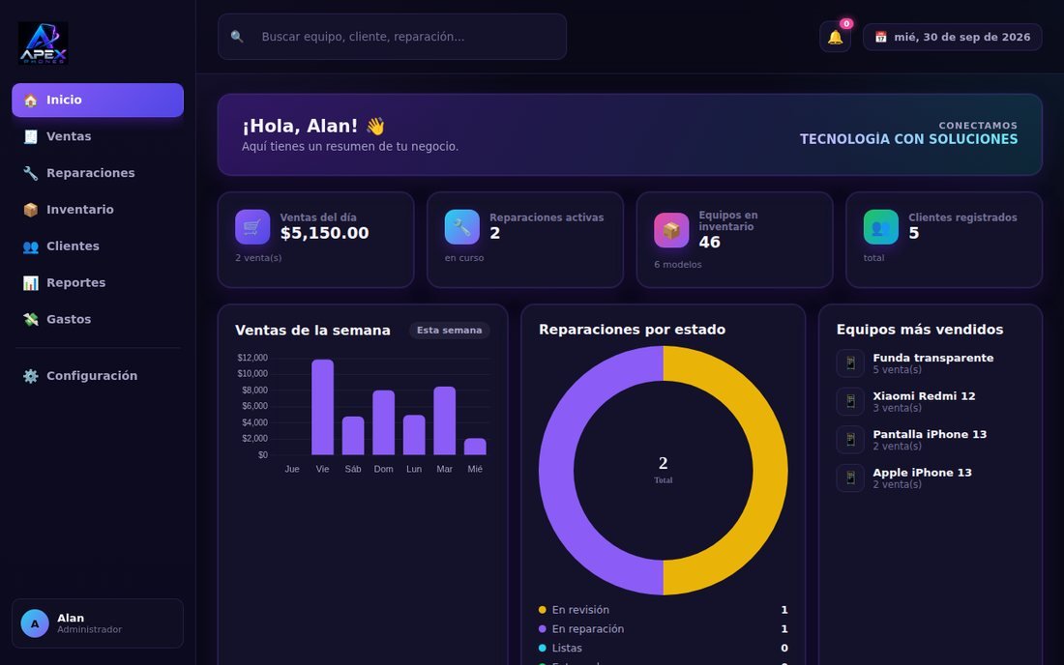
Task: Open the Gastos section
Action: pos(98,320)
